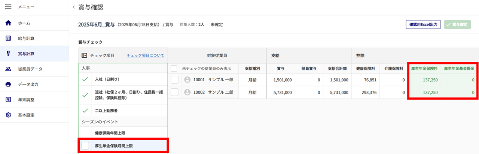Tick the 厚生年金保険月間上限 checkbox
This screenshot has height=154, width=479.
click(85, 146)
